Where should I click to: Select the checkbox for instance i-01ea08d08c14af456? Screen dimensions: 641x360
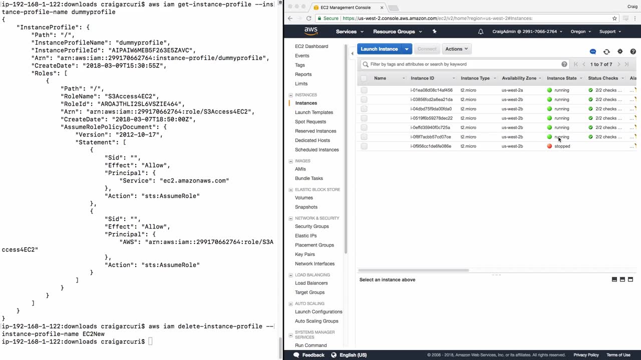tap(364, 90)
